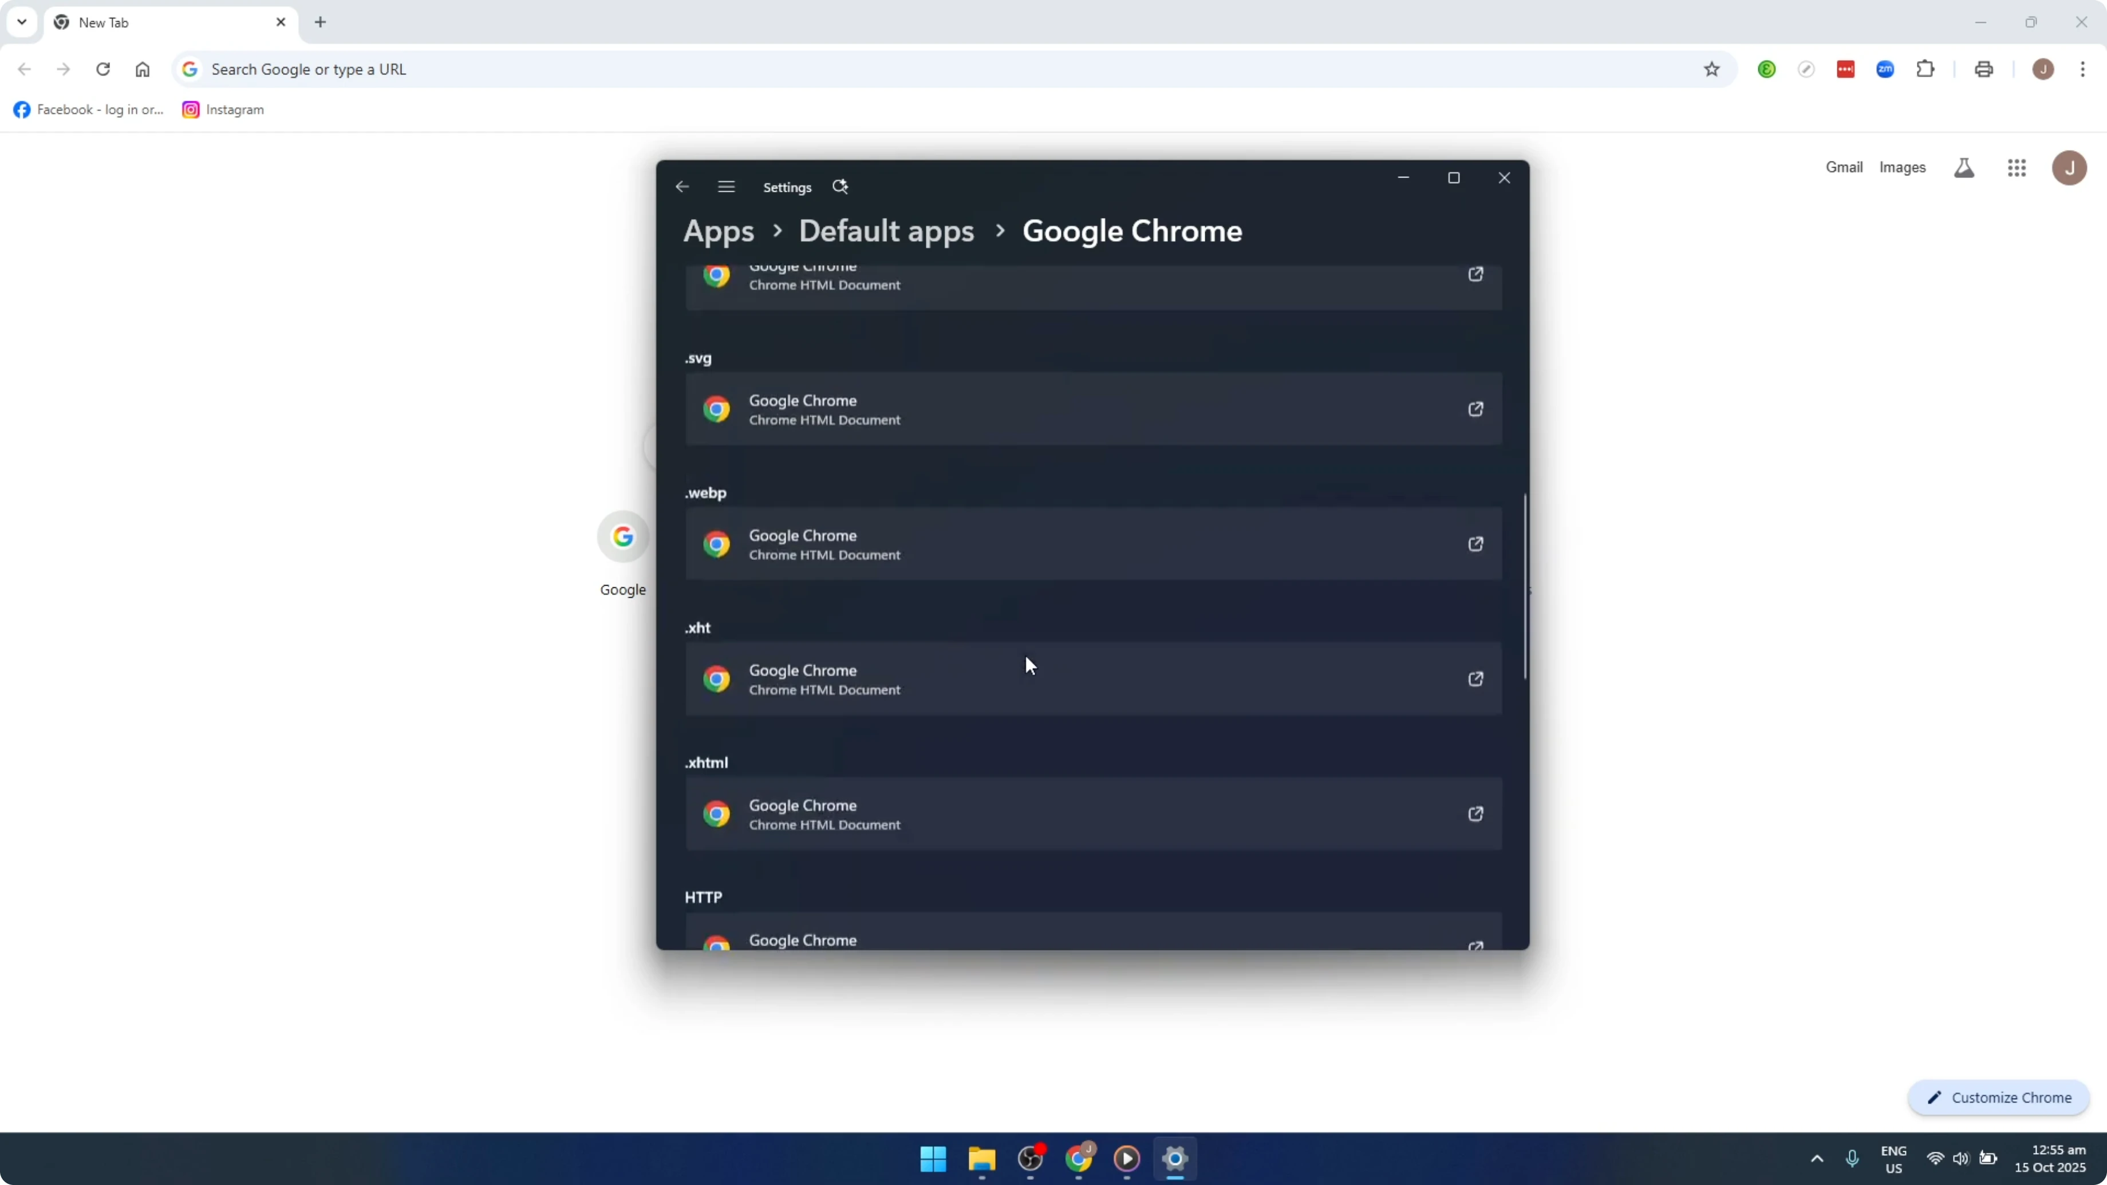This screenshot has width=2107, height=1185.
Task: Click the Settings search icon
Action: coord(840,187)
